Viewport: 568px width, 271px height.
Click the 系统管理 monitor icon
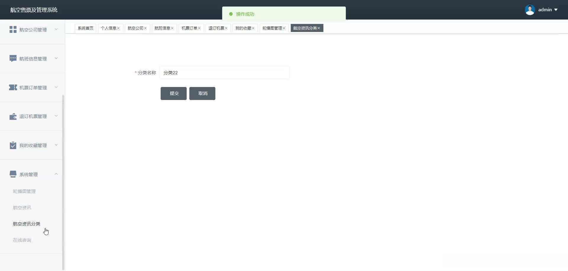(13, 174)
